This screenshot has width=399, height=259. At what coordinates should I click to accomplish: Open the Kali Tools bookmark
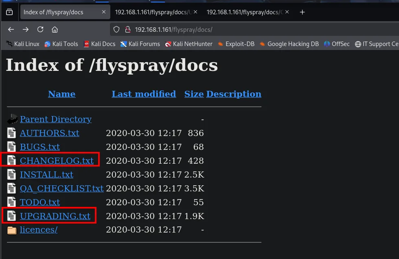tap(61, 44)
